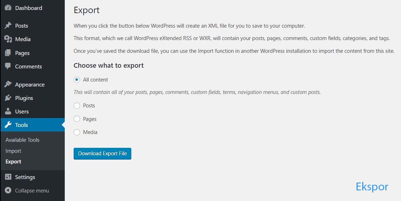Click the Plugins plug icon
This screenshot has width=401, height=201.
click(x=8, y=98)
